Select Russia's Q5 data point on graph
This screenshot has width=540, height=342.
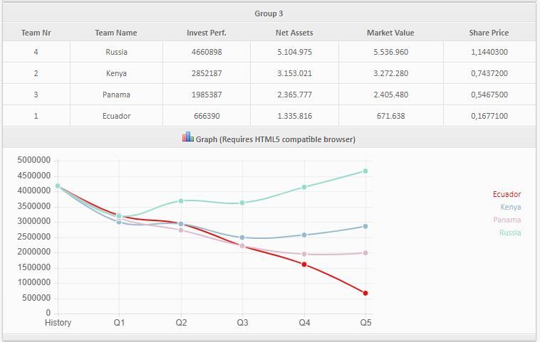[x=365, y=171]
